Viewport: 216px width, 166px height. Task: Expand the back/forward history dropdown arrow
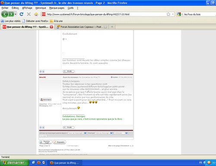(x=16, y=14)
